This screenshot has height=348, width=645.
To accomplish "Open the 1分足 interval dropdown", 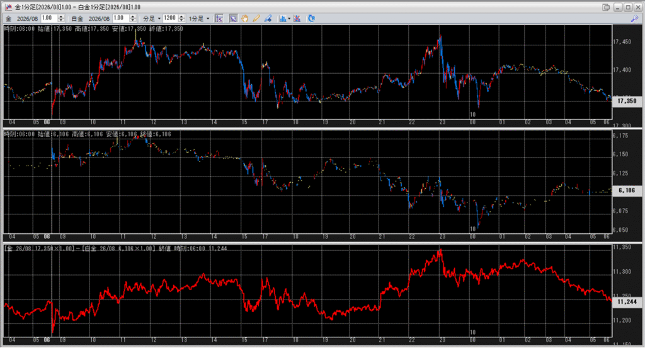I will (200, 18).
